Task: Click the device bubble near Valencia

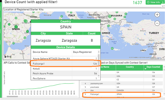Action: point(27,31)
